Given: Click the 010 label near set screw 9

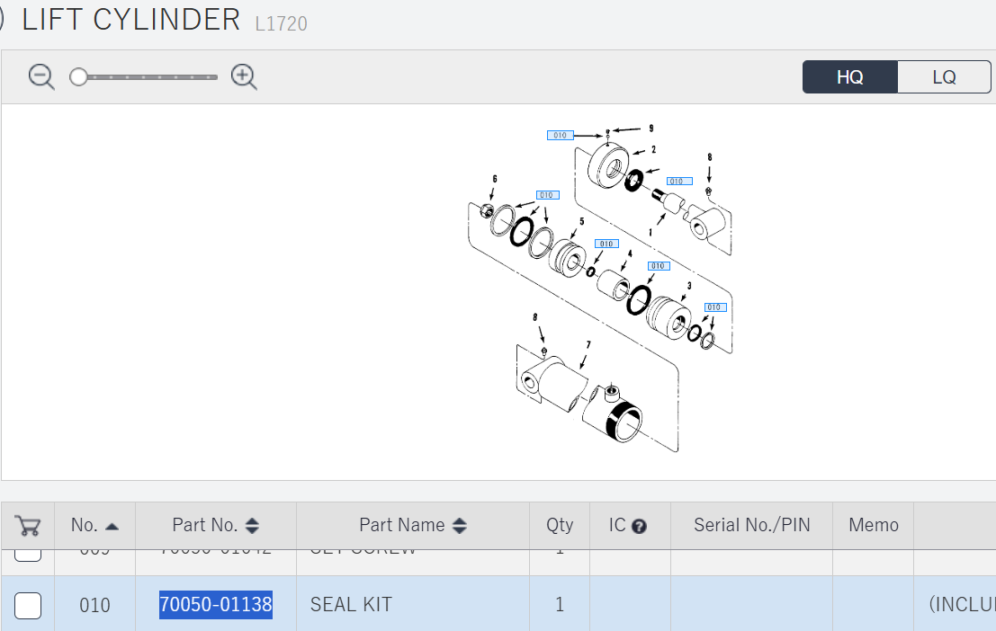Looking at the screenshot, I should pyautogui.click(x=561, y=135).
